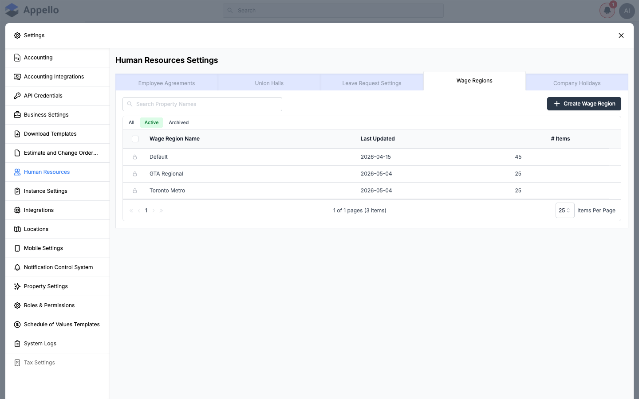
Task: Filter wage regions by Active
Action: click(151, 123)
